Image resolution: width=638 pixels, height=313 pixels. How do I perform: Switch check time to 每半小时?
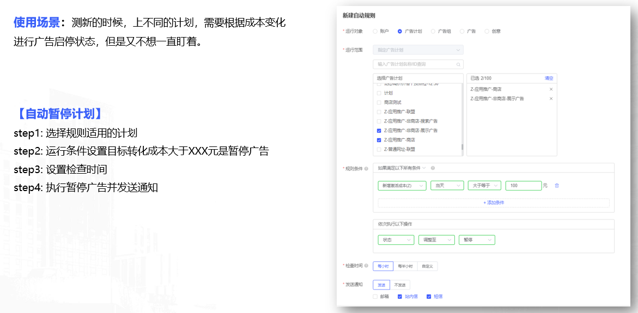click(x=405, y=266)
